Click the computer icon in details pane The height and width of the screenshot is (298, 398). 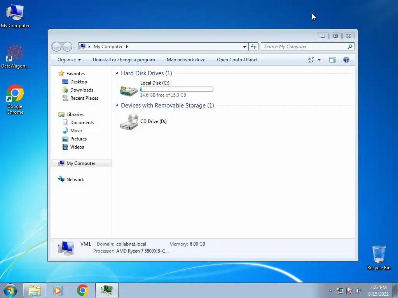click(66, 248)
